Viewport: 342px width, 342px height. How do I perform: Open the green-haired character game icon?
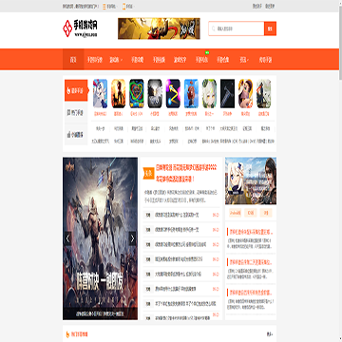pos(209,94)
